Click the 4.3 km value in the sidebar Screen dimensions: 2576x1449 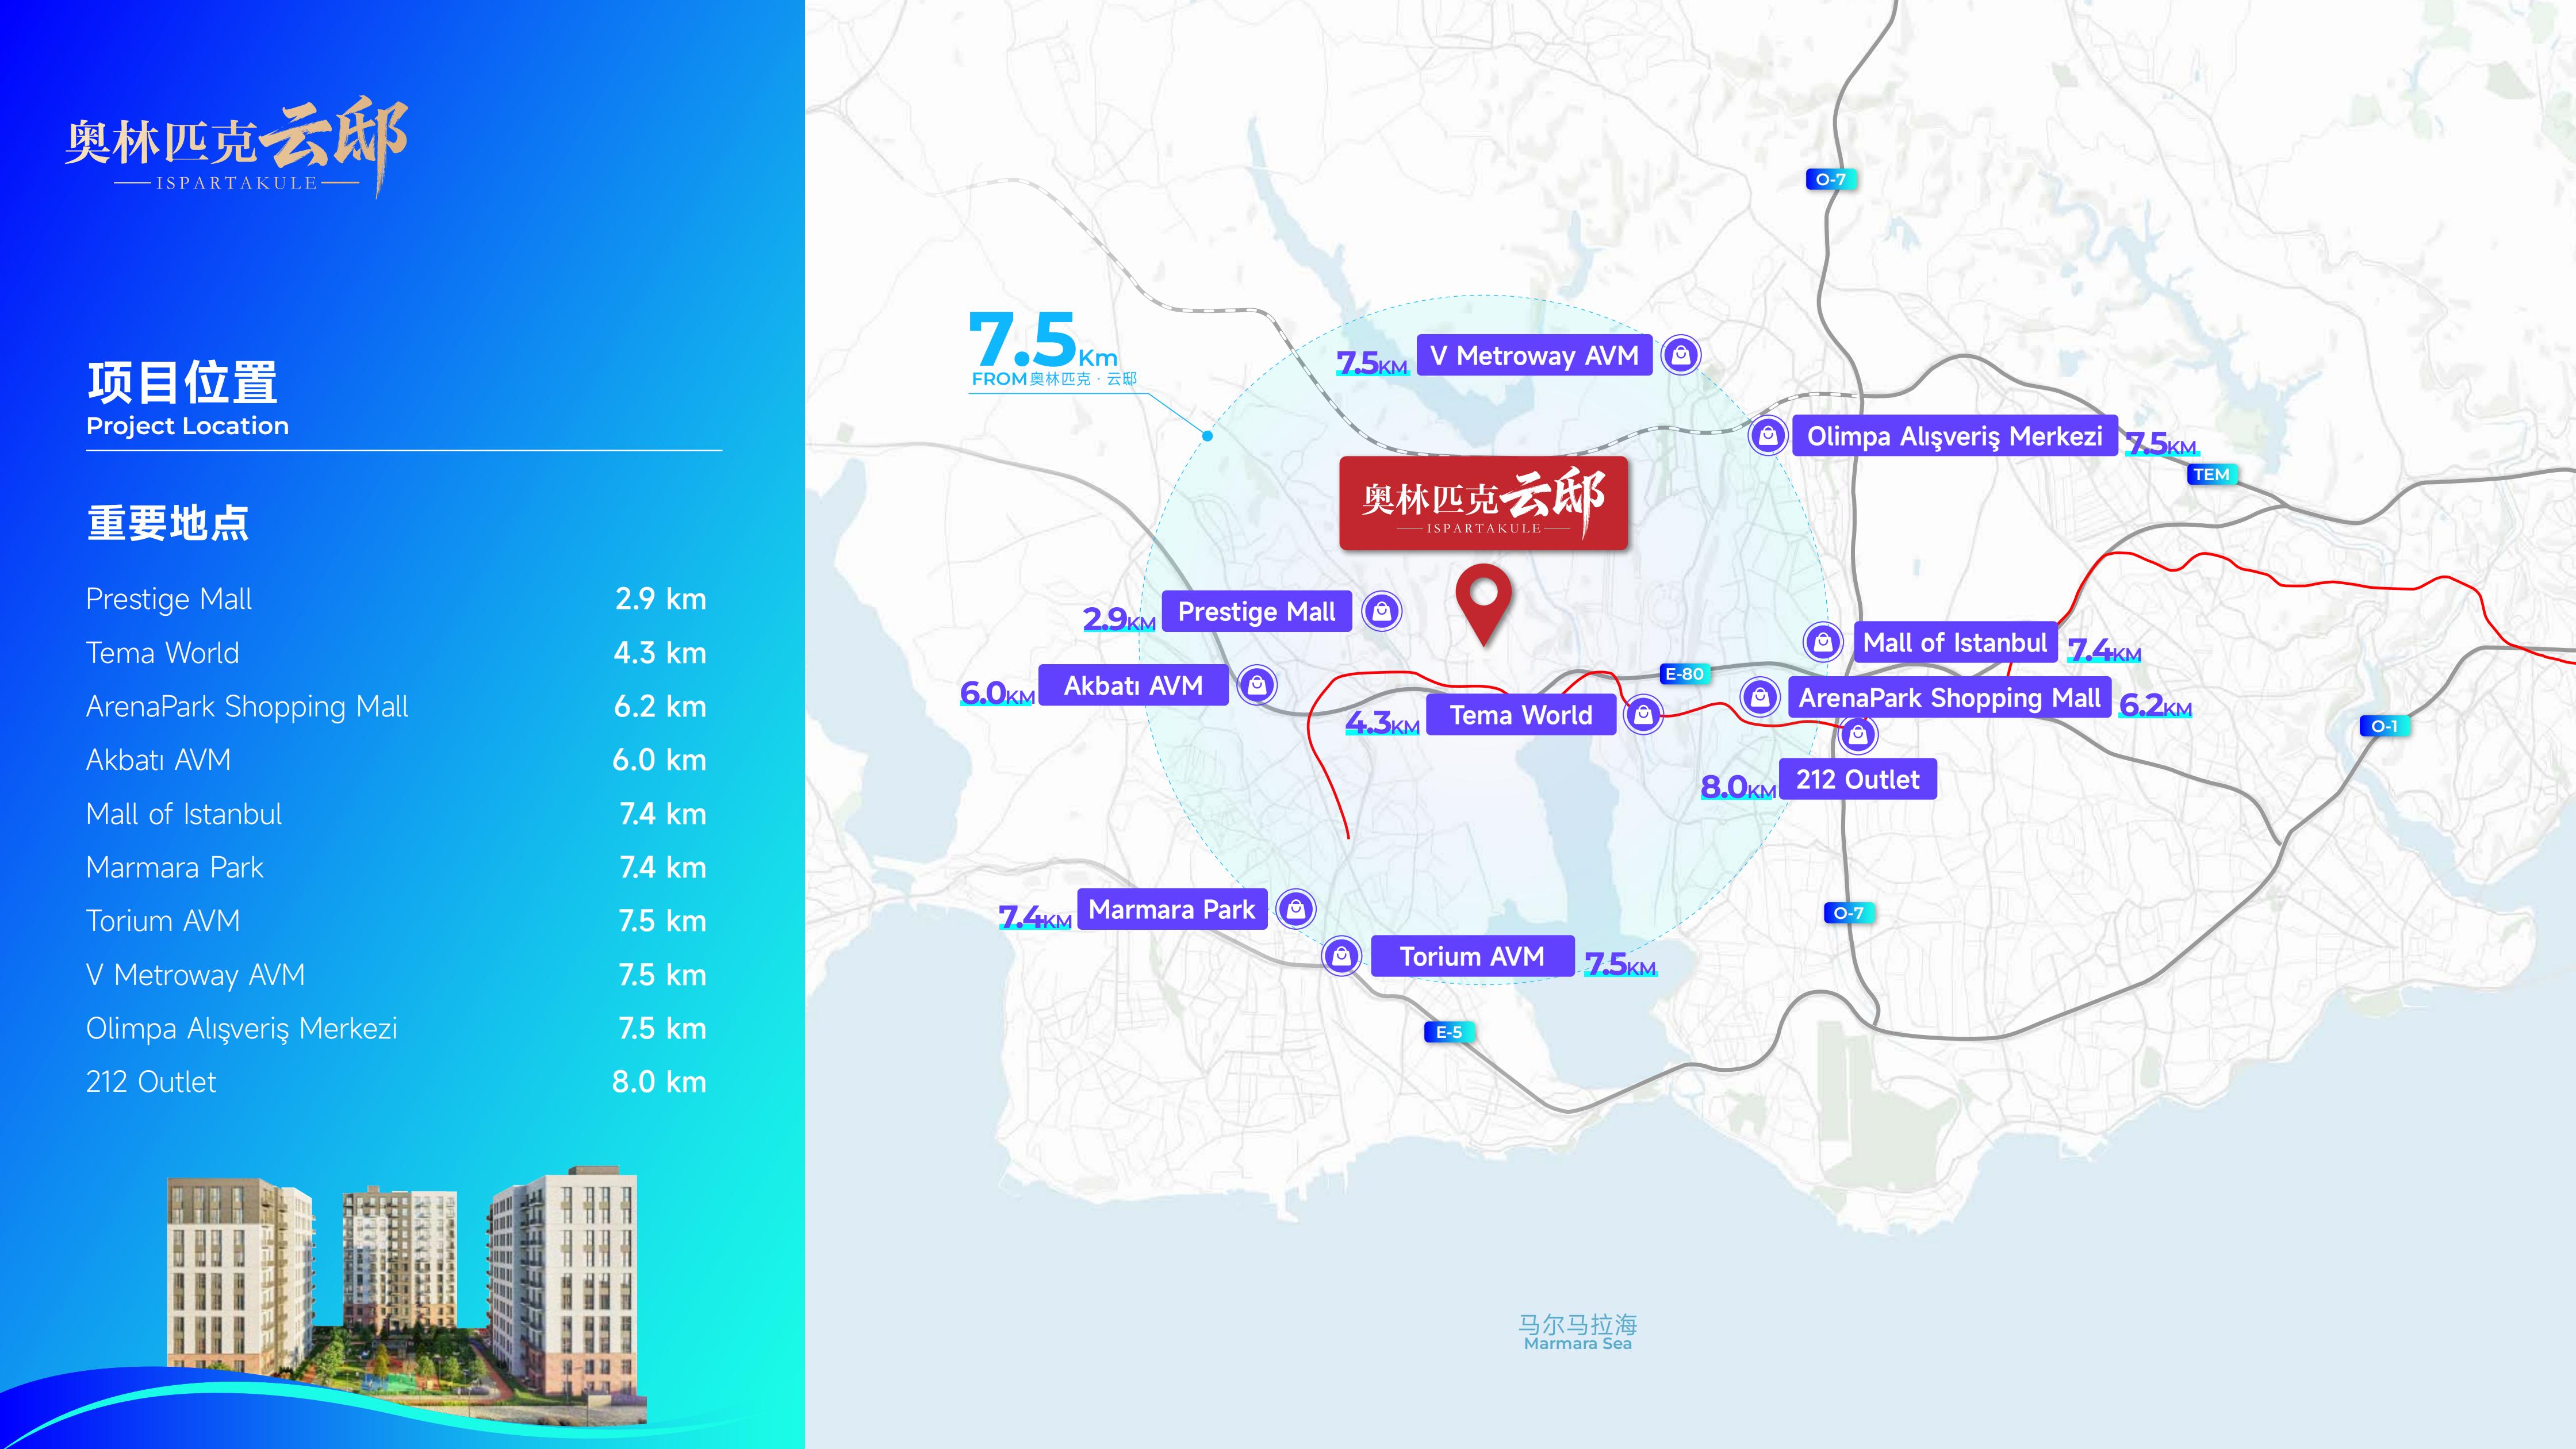pyautogui.click(x=660, y=653)
